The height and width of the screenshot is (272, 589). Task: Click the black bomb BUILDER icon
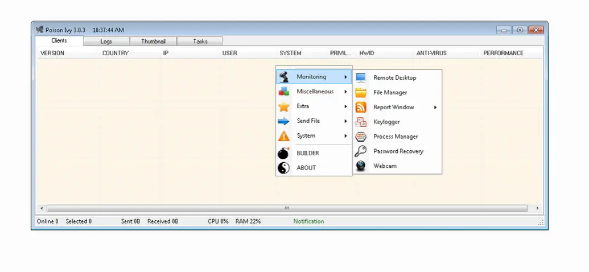click(x=284, y=153)
